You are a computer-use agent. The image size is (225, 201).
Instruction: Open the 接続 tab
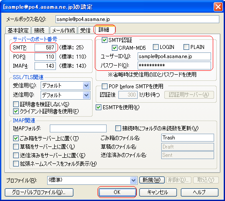40,30
